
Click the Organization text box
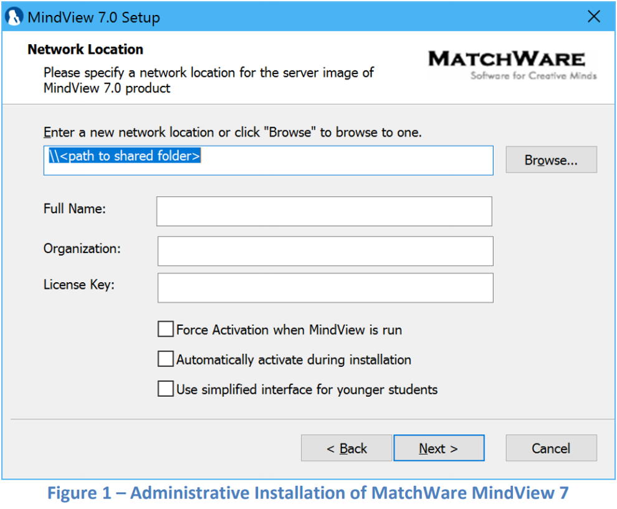pos(325,251)
